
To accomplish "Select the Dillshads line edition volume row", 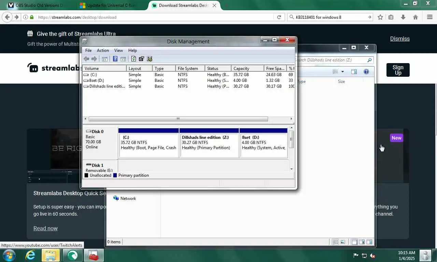I will coord(188,86).
